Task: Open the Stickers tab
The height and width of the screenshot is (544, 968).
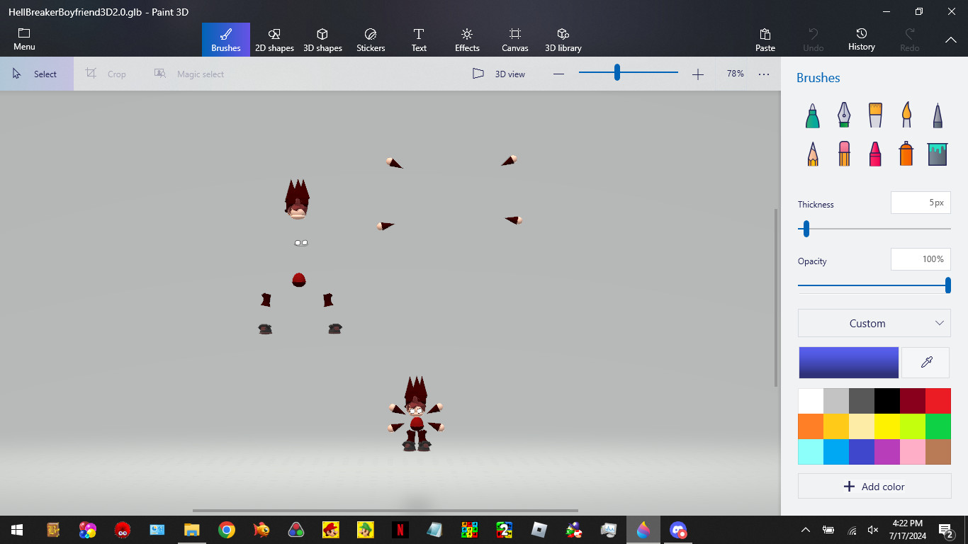Action: point(371,40)
